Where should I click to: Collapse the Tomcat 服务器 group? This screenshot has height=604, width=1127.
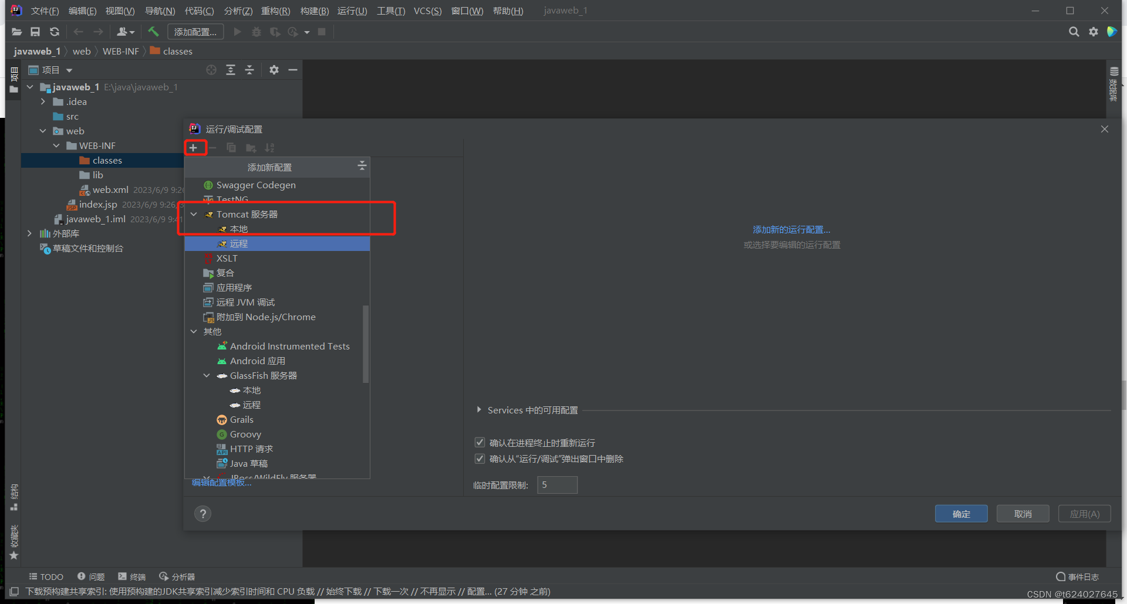click(194, 214)
